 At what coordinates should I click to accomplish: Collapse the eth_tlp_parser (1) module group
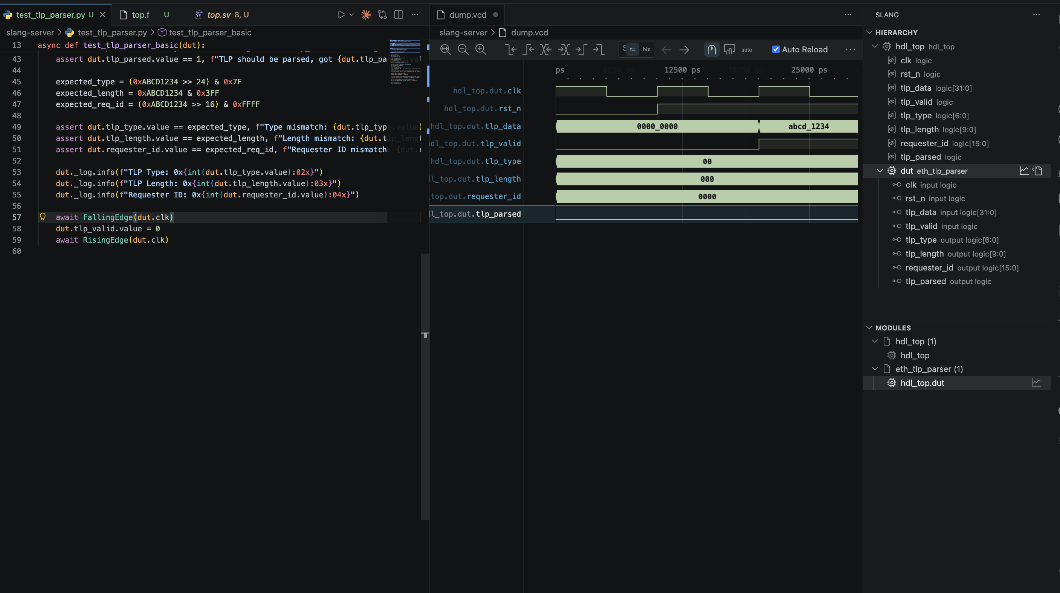pyautogui.click(x=875, y=369)
